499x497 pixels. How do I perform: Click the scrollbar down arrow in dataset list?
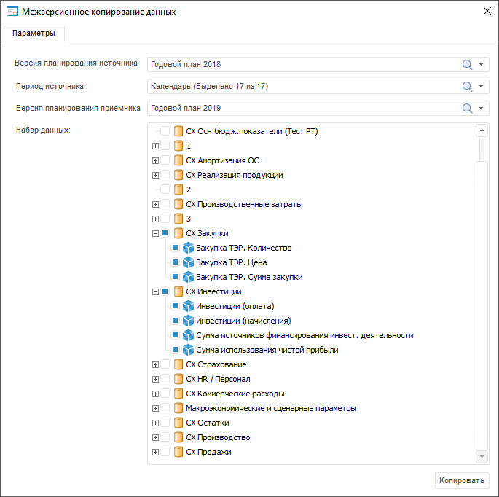481,456
